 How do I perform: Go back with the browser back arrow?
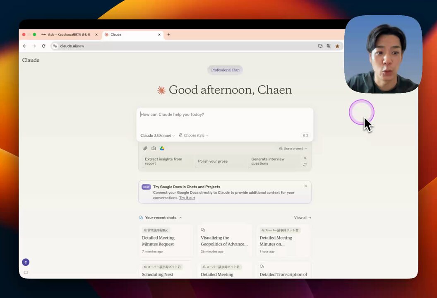tap(25, 46)
